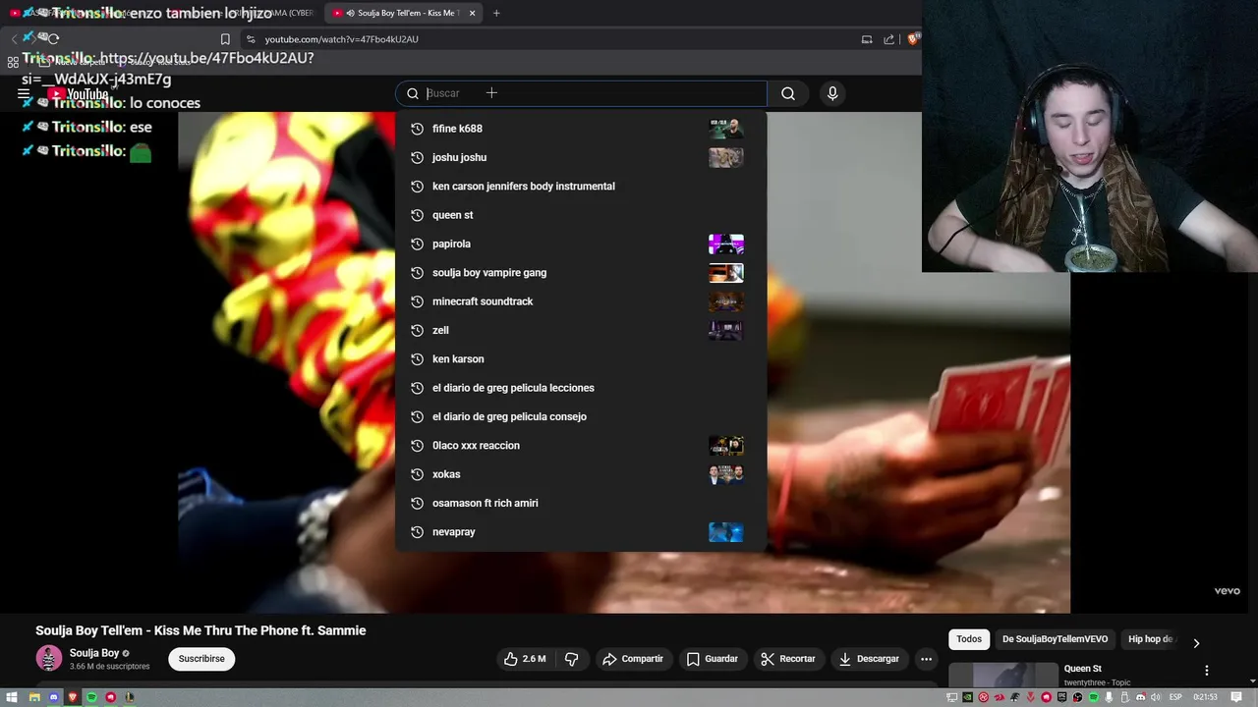
Task: Select 'minecraft soundtrack' suggestion
Action: click(x=581, y=301)
